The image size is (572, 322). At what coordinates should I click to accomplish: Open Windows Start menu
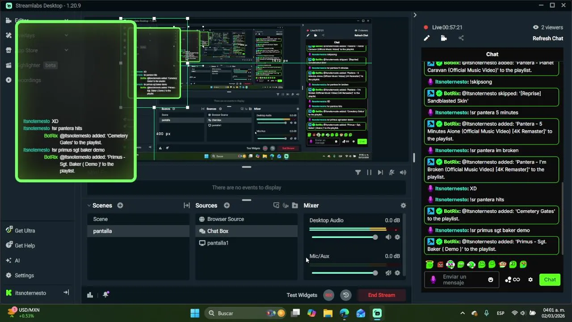[x=195, y=313]
